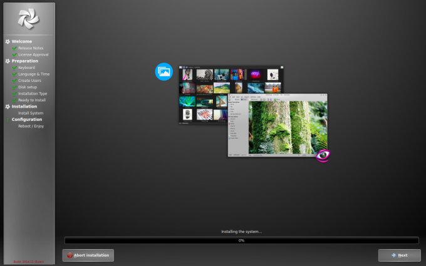Viewport: 426px width, 266px height.
Task: Click the green checkmark beside Release Notes
Action: tap(14, 48)
